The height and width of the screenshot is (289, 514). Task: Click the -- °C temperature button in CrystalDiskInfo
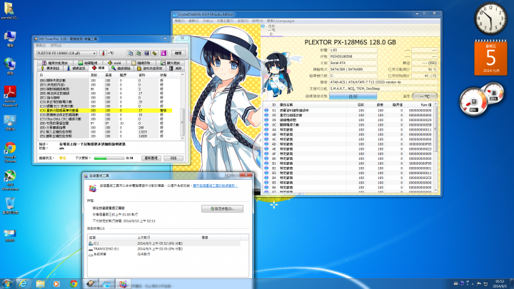click(x=425, y=96)
